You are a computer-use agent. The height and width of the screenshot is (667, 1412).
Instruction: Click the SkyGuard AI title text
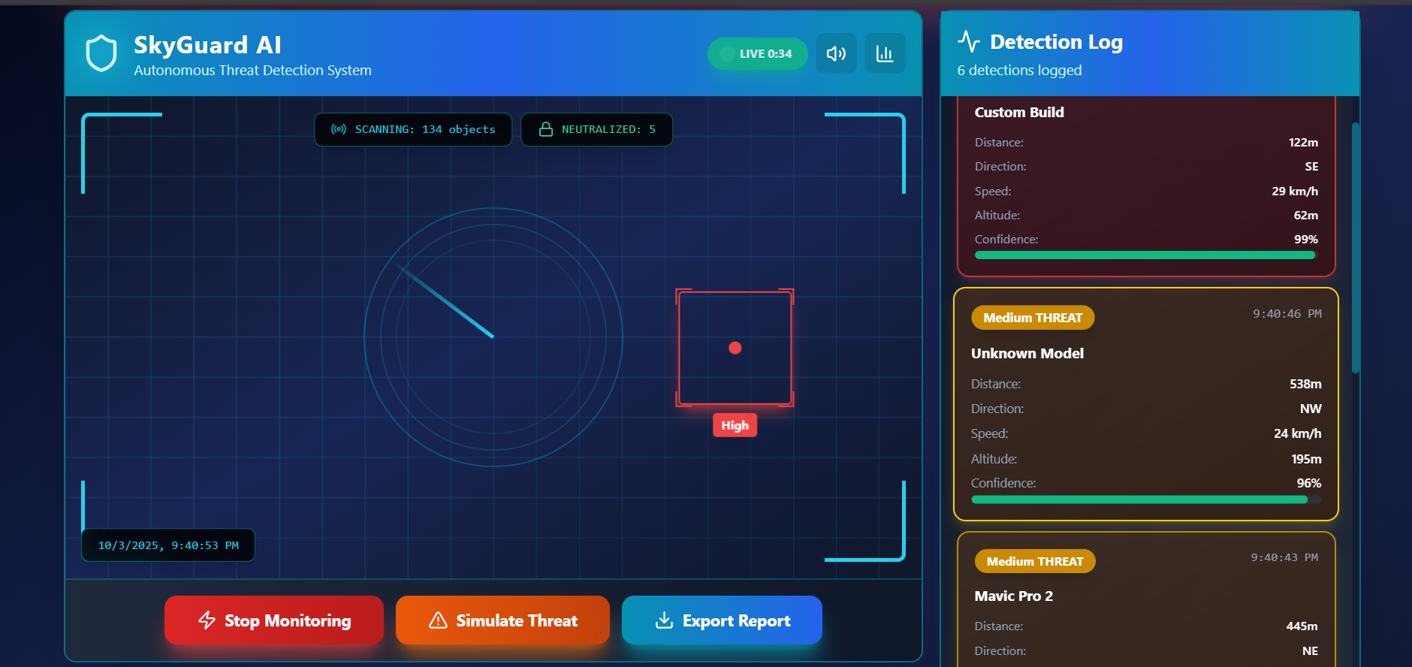coord(207,45)
